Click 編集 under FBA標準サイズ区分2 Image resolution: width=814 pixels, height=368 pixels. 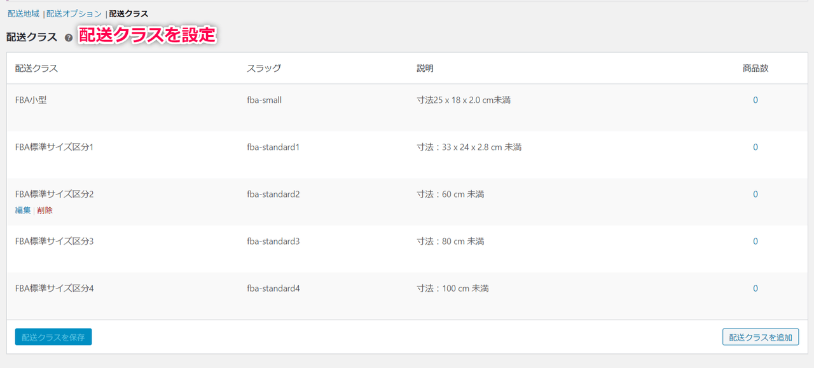(x=23, y=210)
